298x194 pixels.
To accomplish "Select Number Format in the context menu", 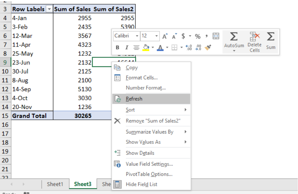I will pyautogui.click(x=152, y=88).
